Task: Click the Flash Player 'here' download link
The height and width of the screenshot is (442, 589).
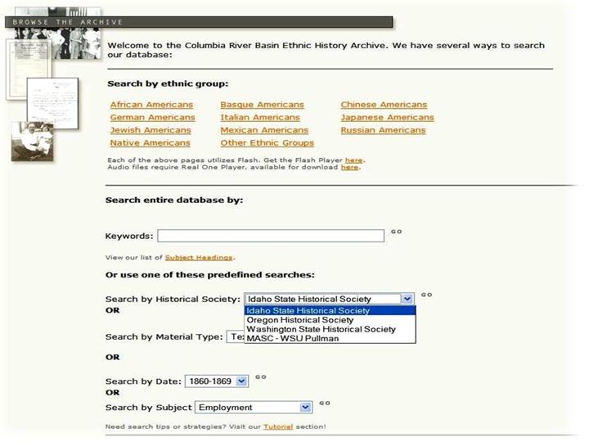Action: [x=354, y=160]
